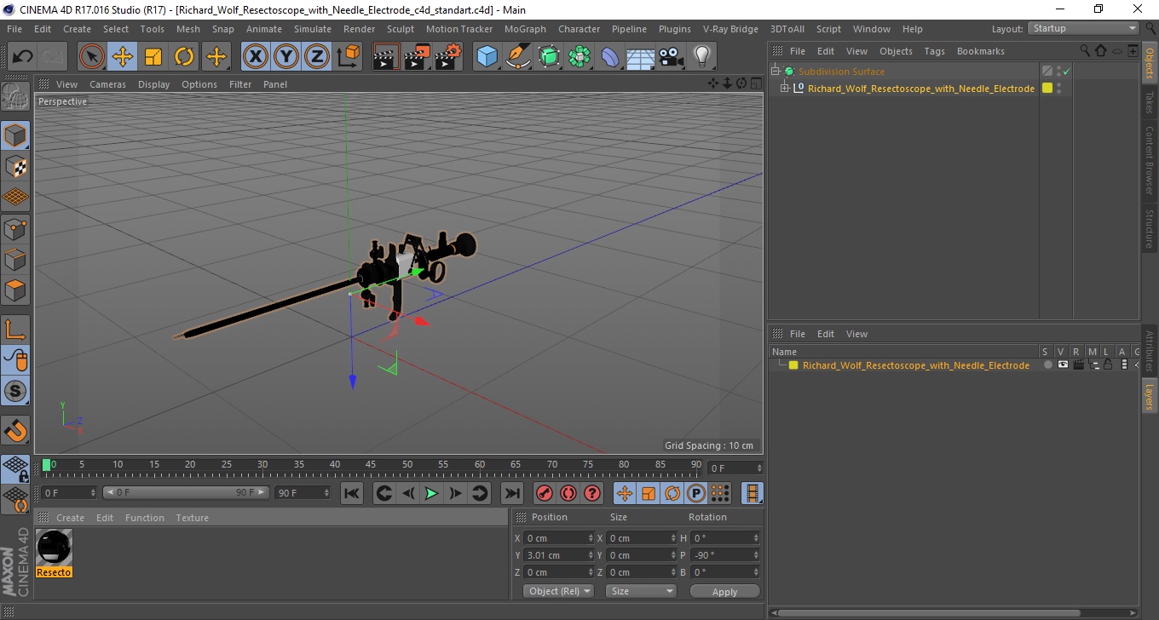Open the MoGraph menu
The image size is (1159, 620).
525,29
